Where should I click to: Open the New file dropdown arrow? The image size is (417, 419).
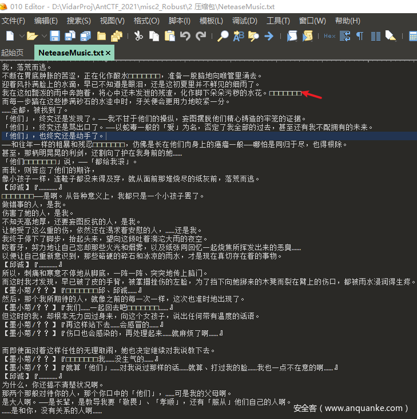[20, 37]
